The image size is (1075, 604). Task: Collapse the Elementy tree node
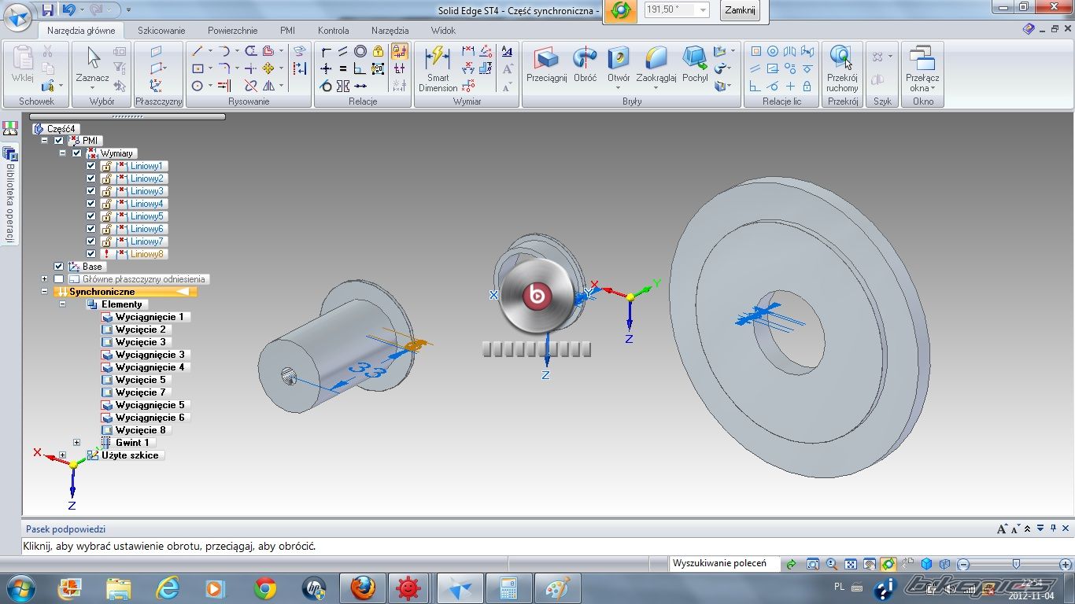(62, 304)
